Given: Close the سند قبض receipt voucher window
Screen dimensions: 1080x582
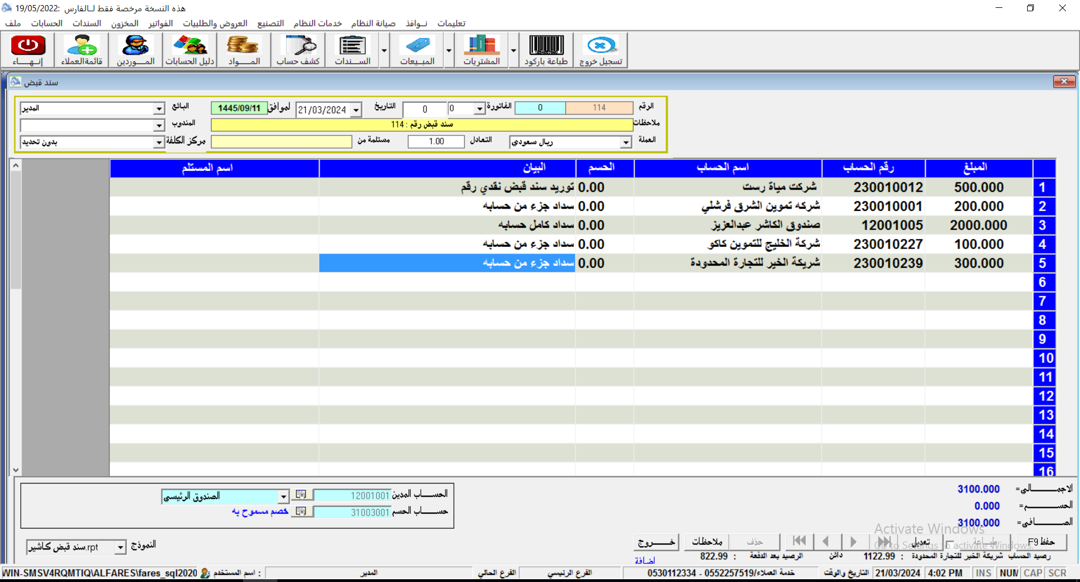Looking at the screenshot, I should pos(1064,82).
